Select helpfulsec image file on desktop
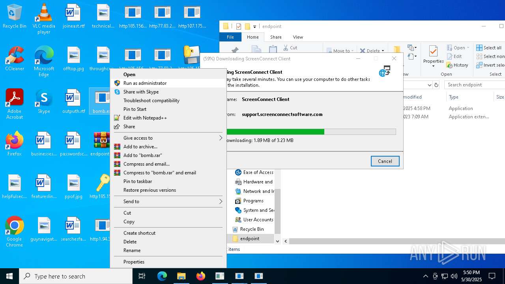This screenshot has height=284, width=505. tap(15, 187)
